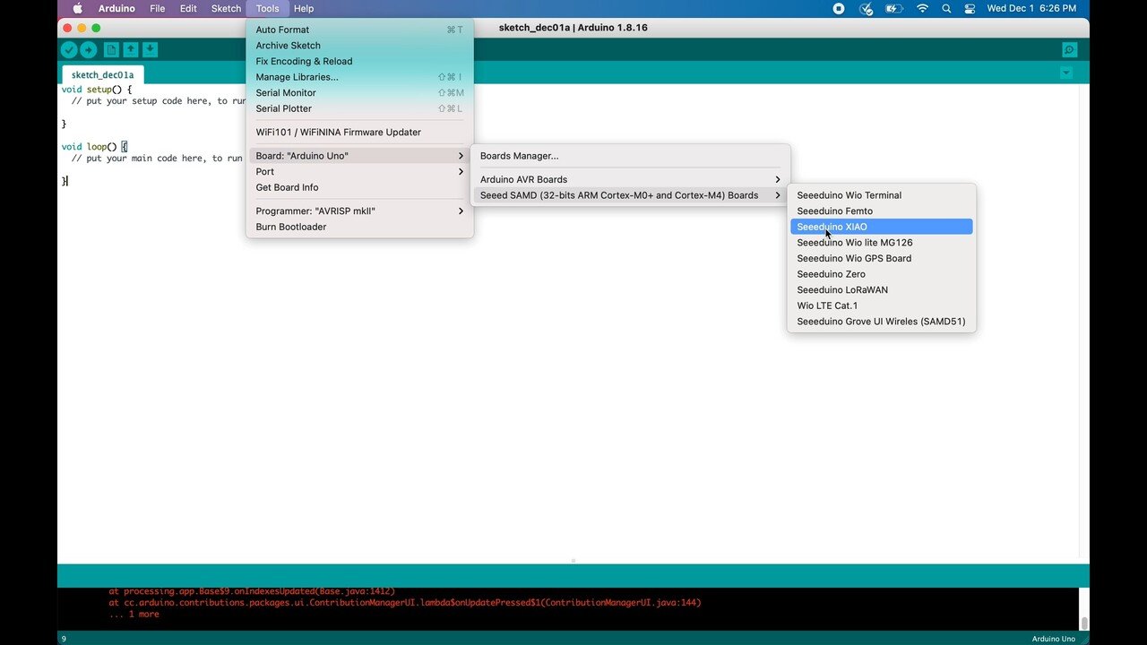
Task: Launch WiFi101 / WiFiNINA Firmware Updater
Action: (359, 133)
